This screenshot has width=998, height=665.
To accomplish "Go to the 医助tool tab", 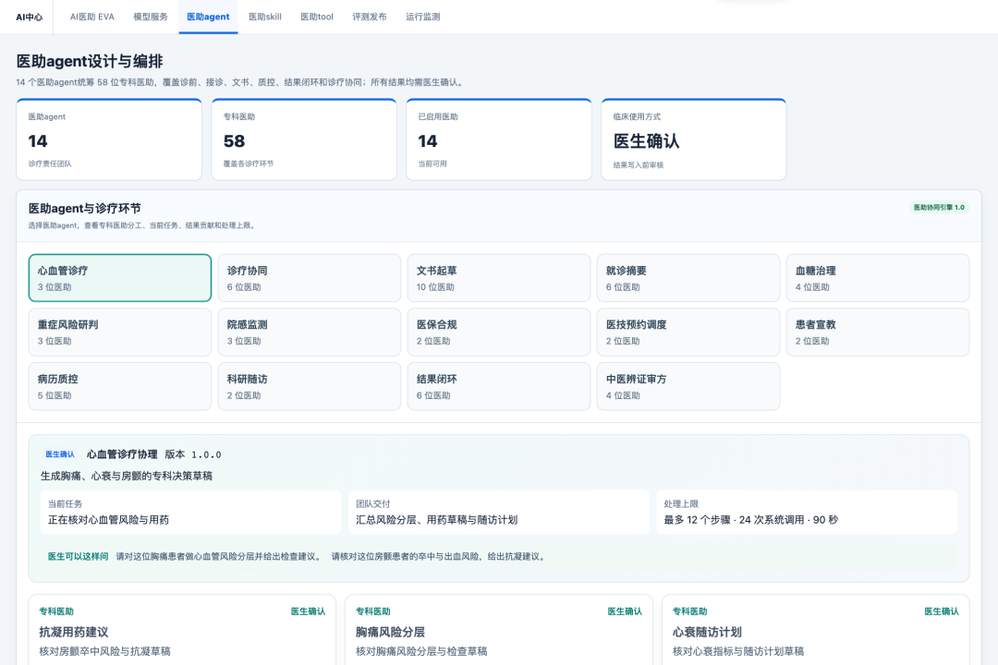I will click(x=317, y=17).
